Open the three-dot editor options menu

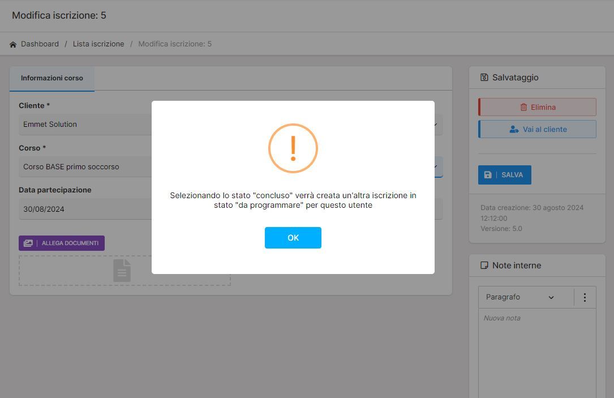tap(585, 297)
